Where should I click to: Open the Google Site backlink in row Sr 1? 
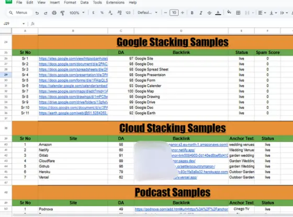coord(73,59)
